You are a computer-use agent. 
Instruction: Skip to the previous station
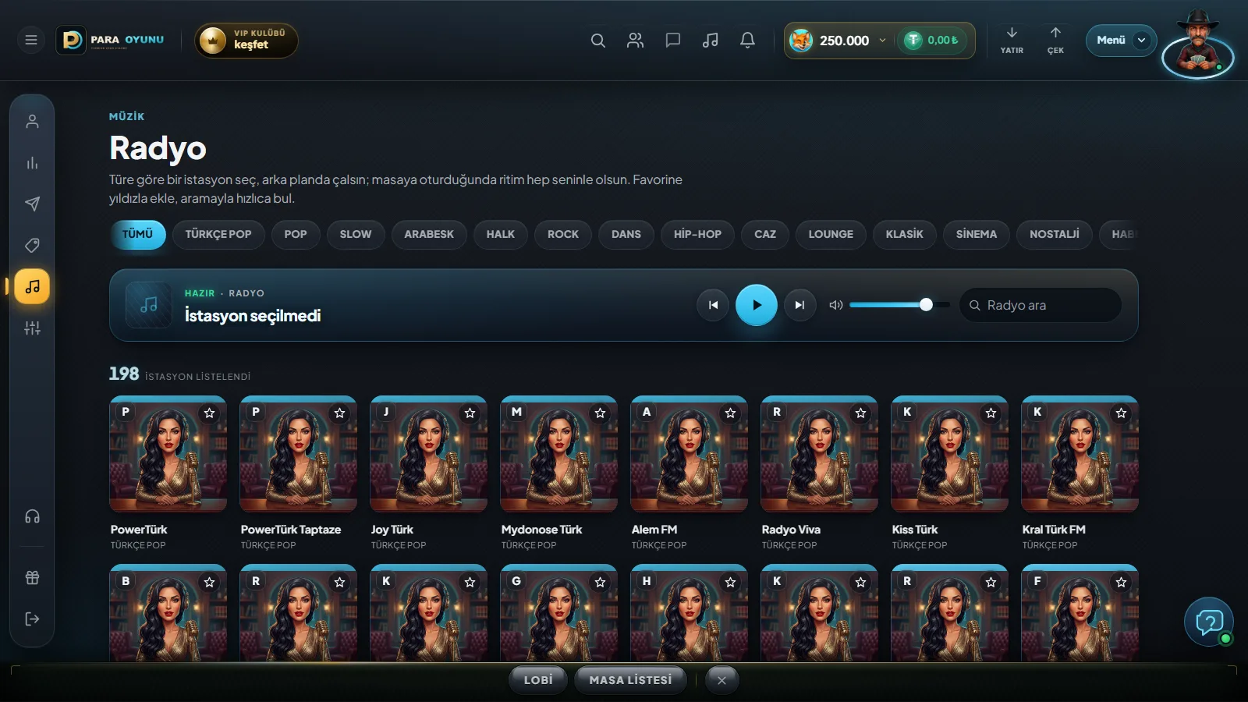coord(713,305)
